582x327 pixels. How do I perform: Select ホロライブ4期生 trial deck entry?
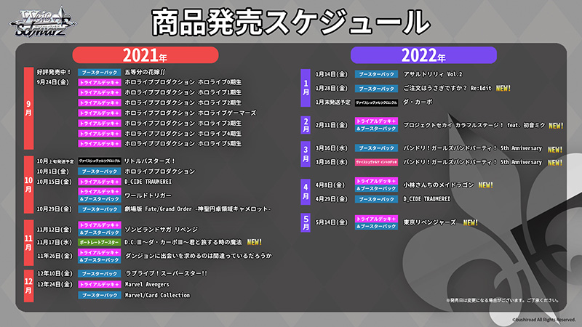pos(183,134)
